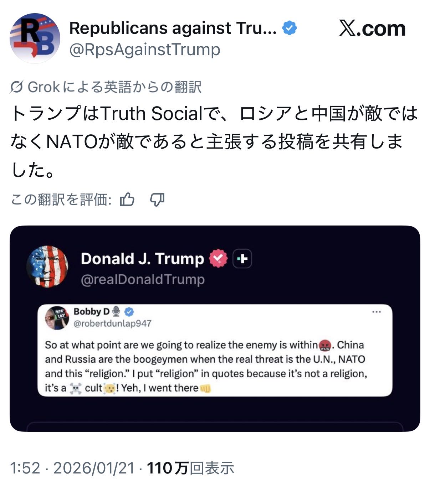Screen dimensions: 430x492
Task: Rate the translation with thumbs up
Action: tap(127, 200)
